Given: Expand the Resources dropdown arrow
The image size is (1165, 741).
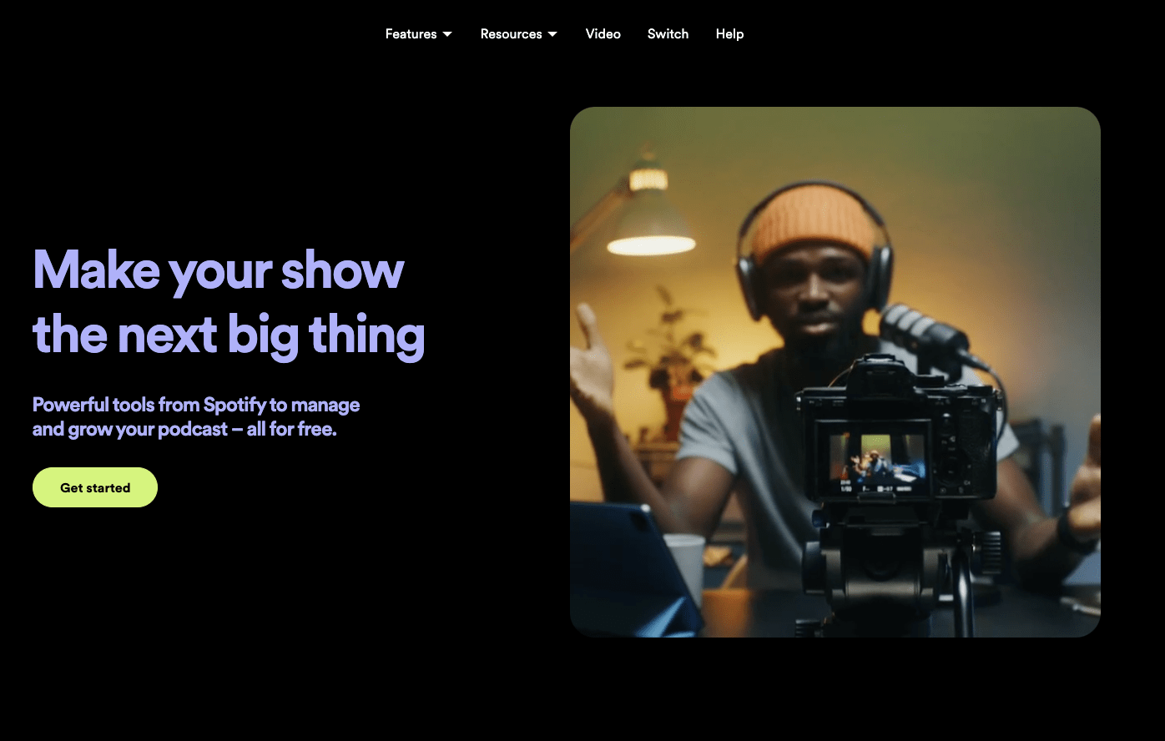Looking at the screenshot, I should (x=553, y=34).
